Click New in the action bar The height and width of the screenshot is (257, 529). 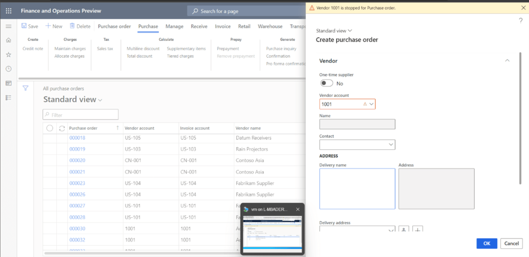(54, 26)
